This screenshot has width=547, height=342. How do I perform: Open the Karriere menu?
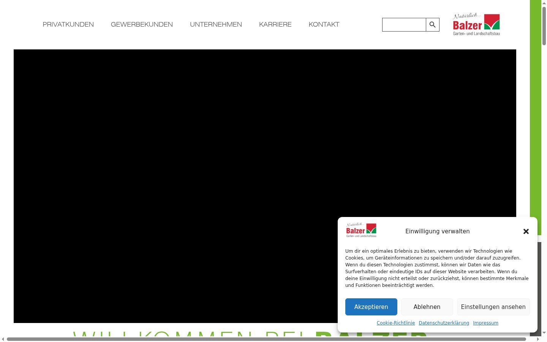275,24
